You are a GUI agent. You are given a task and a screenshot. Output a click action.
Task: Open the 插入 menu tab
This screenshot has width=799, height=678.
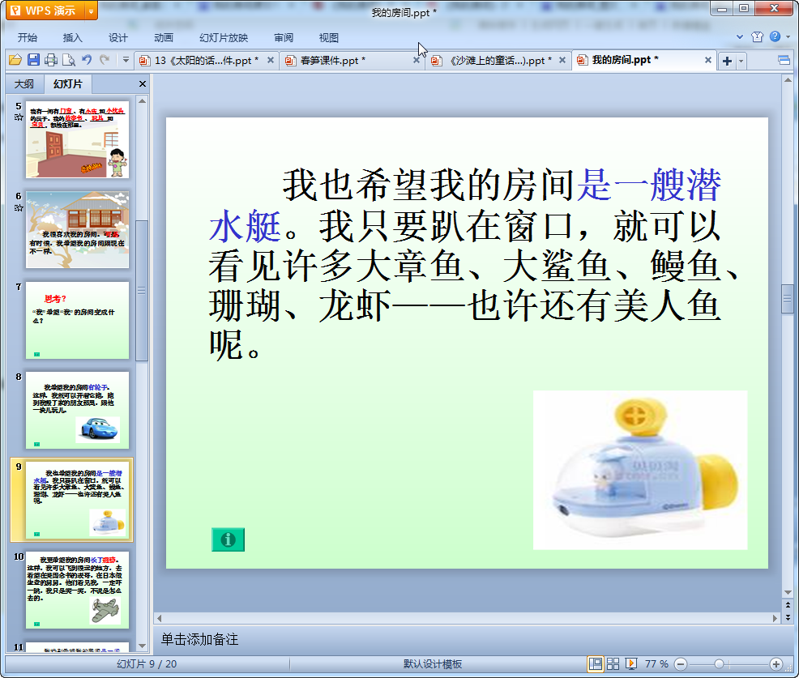pyautogui.click(x=72, y=38)
